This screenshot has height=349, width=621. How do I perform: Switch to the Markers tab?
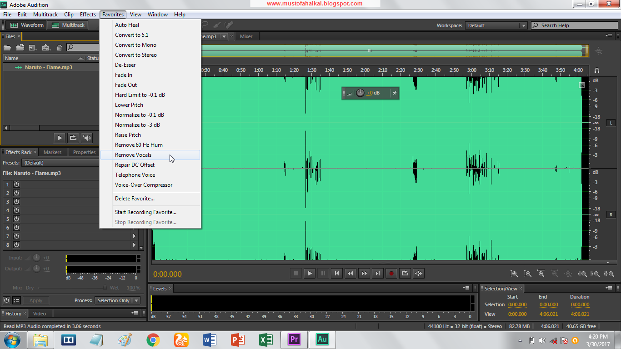pyautogui.click(x=52, y=152)
